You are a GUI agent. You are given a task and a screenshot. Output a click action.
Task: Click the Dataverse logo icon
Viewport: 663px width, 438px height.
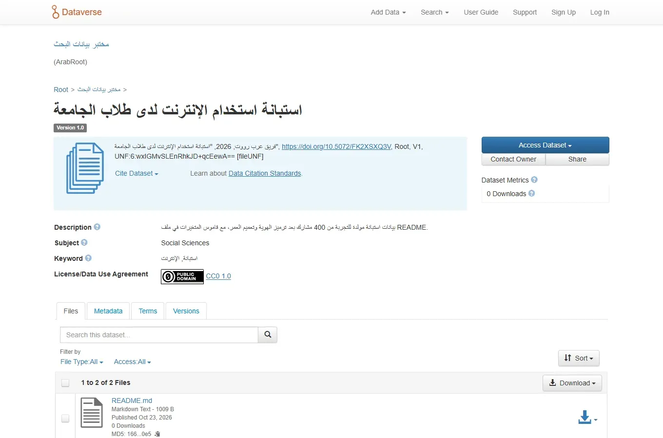55,12
